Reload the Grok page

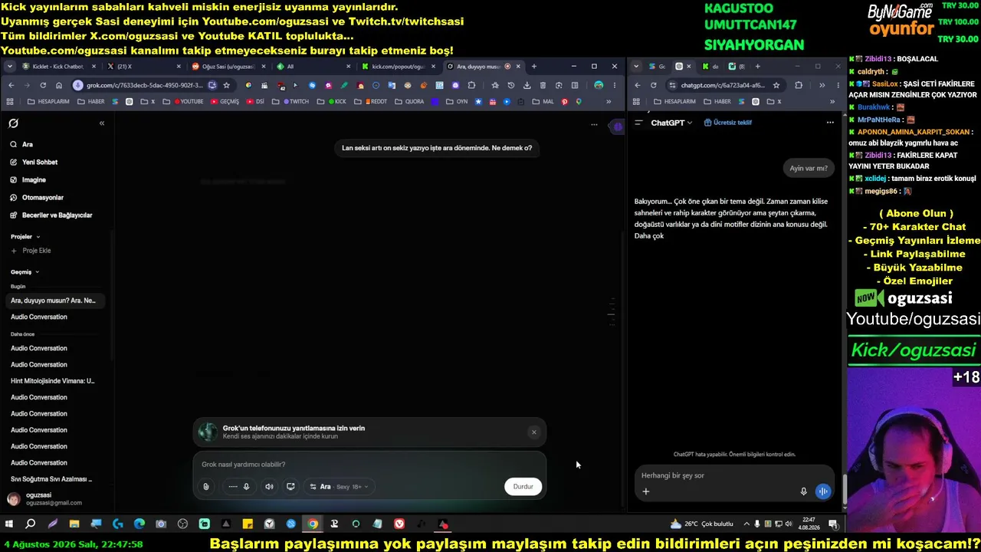(x=43, y=85)
